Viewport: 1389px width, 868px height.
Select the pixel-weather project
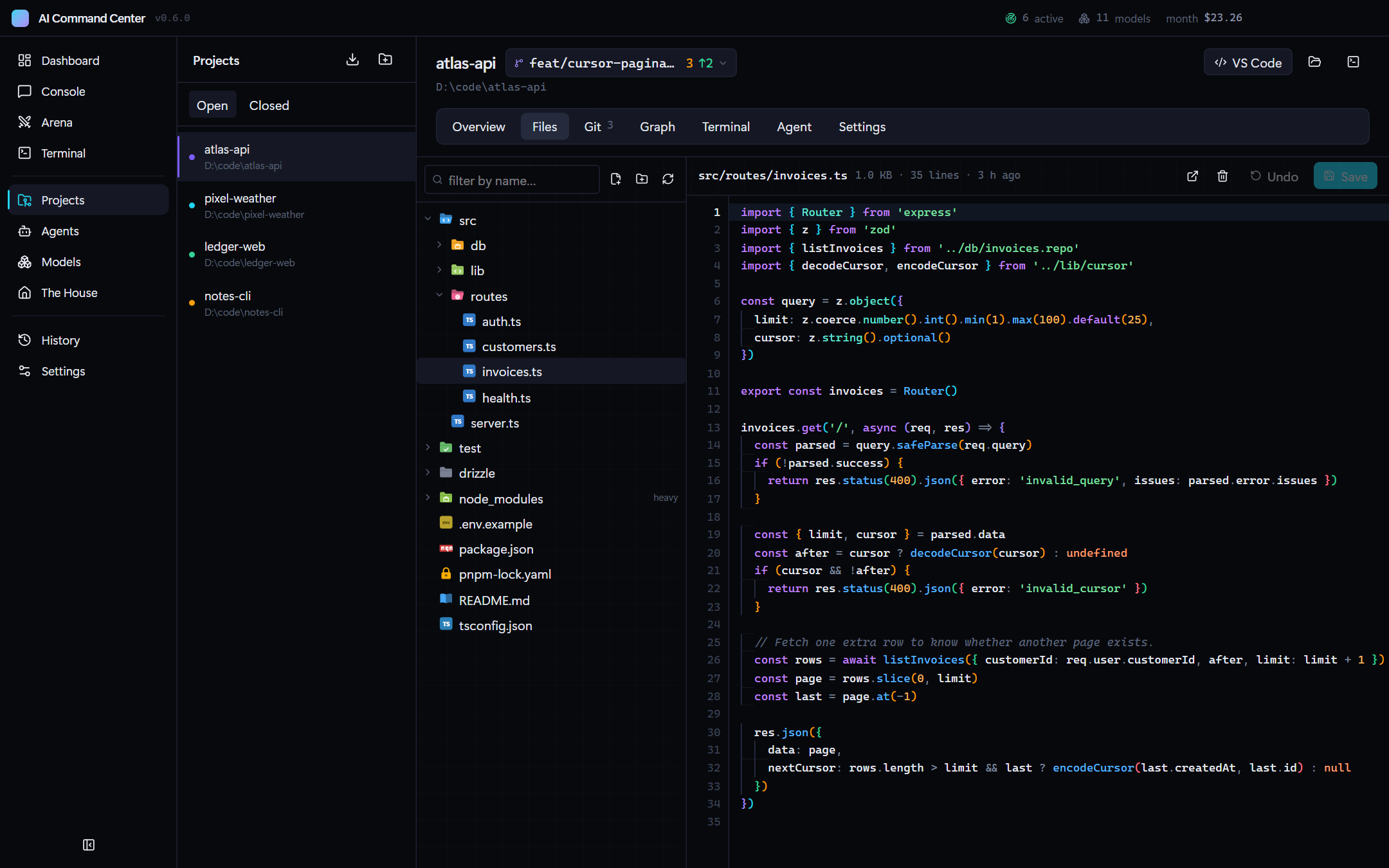pos(296,206)
